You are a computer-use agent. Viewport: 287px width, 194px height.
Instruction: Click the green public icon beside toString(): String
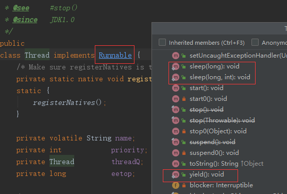pos(183,164)
